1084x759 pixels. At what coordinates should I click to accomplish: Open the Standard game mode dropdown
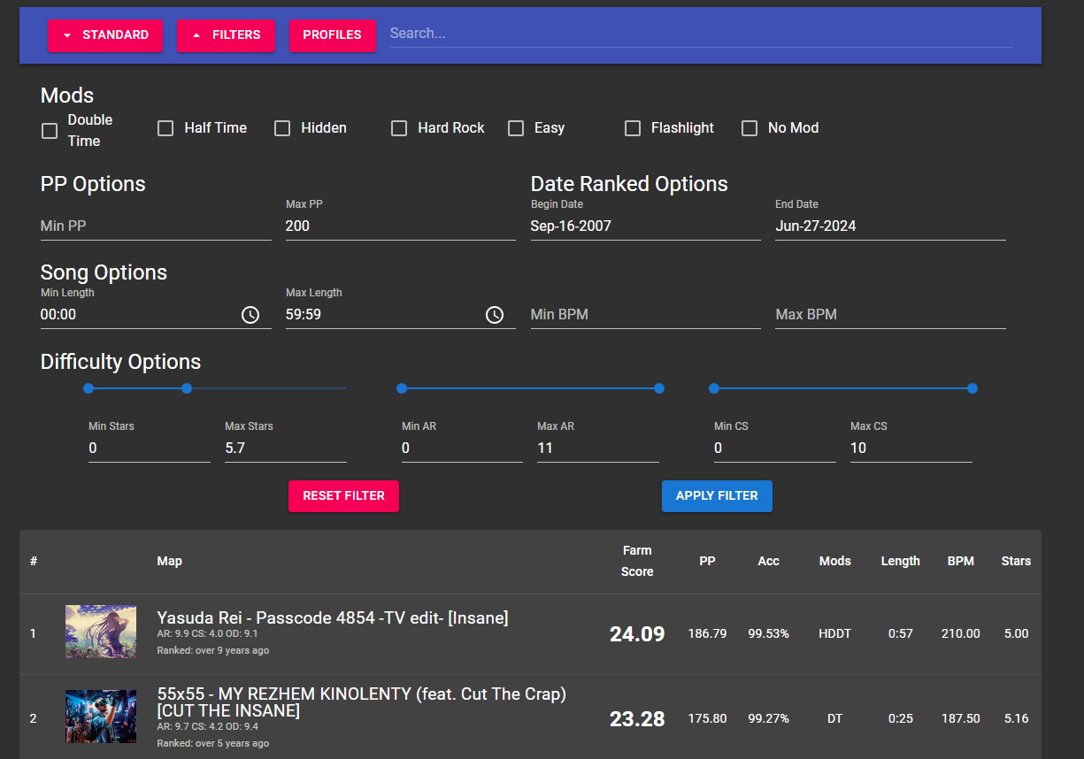[105, 35]
